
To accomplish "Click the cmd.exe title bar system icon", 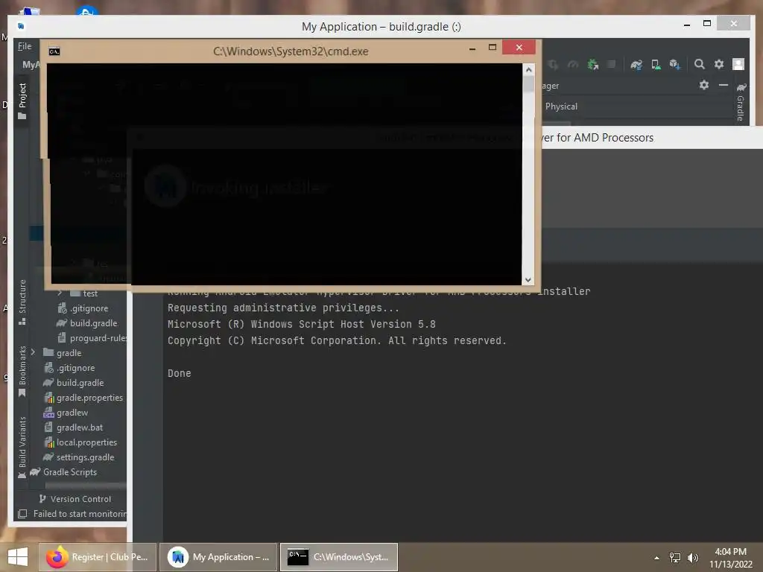I will tap(54, 51).
